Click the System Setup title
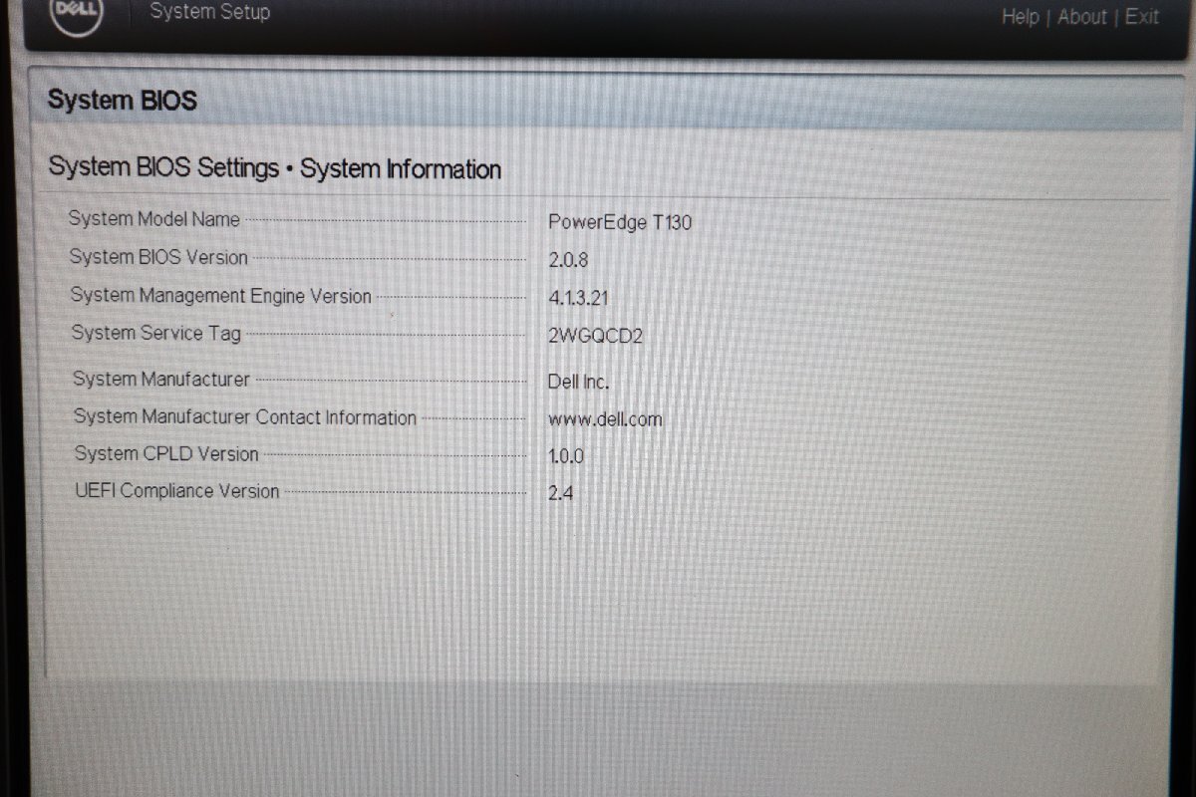This screenshot has width=1196, height=797. pyautogui.click(x=209, y=13)
